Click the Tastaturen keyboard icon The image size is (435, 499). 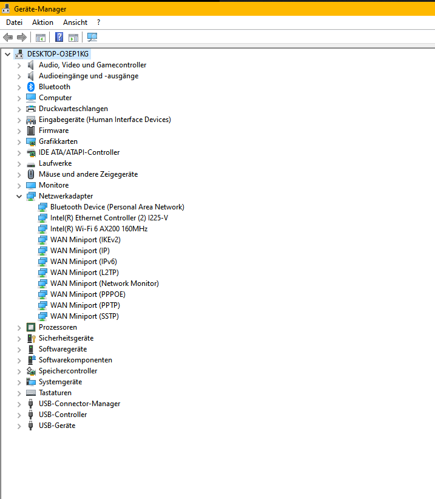coord(31,393)
